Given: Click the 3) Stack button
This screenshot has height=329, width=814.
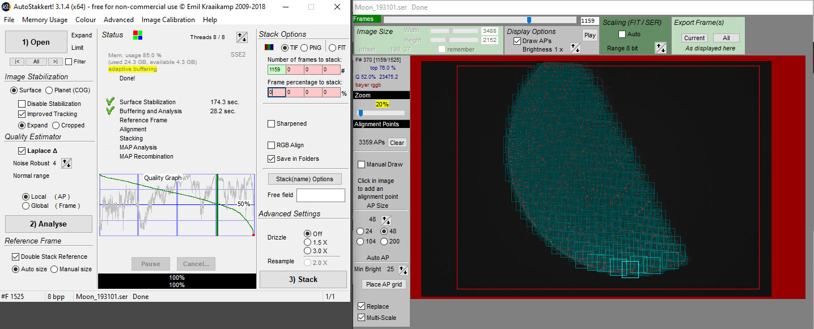Looking at the screenshot, I should 303,279.
